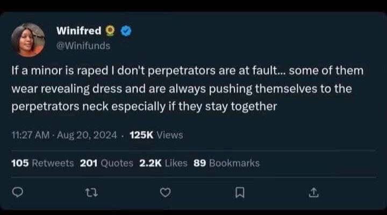Image resolution: width=387 pixels, height=215 pixels.
Task: Open the 105 Retweets list
Action: click(x=42, y=163)
